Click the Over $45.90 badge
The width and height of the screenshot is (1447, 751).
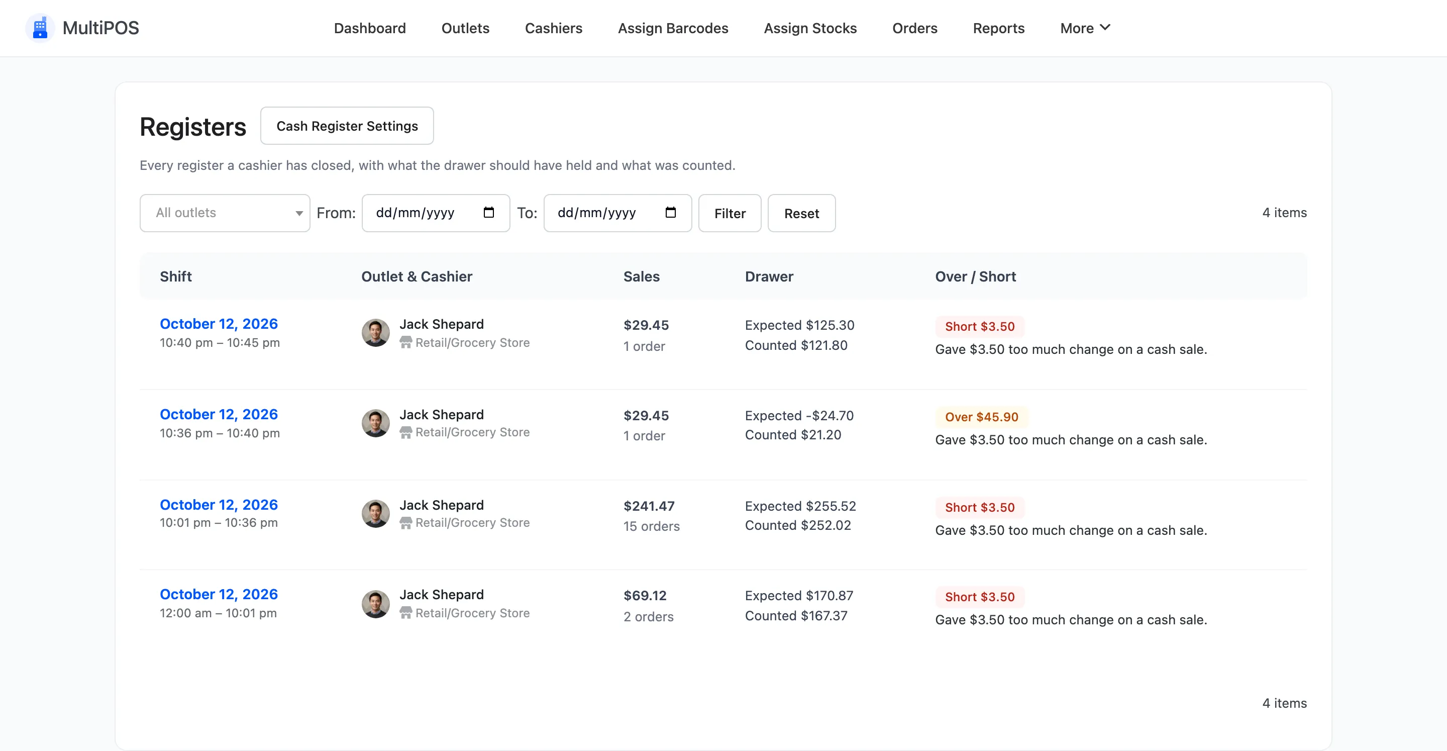pyautogui.click(x=981, y=417)
